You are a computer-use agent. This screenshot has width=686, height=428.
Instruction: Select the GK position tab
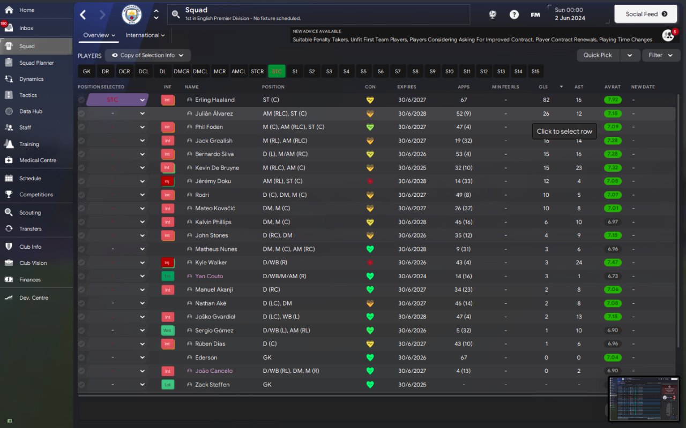pos(87,71)
